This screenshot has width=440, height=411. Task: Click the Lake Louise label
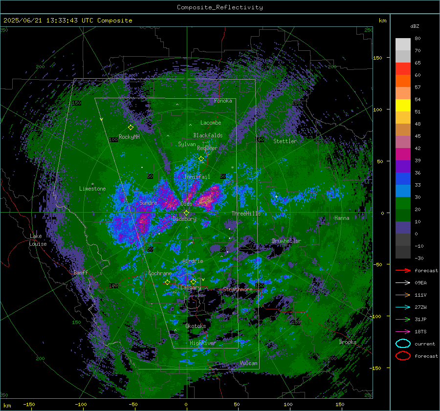coord(38,240)
